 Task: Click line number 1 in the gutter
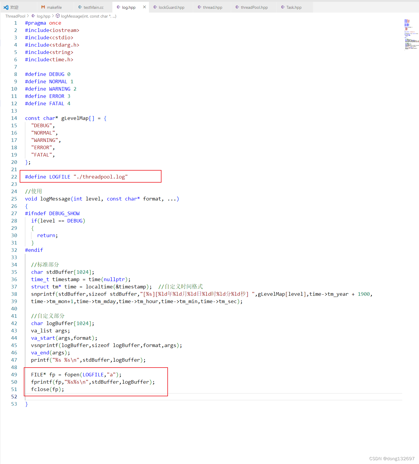[x=16, y=23]
